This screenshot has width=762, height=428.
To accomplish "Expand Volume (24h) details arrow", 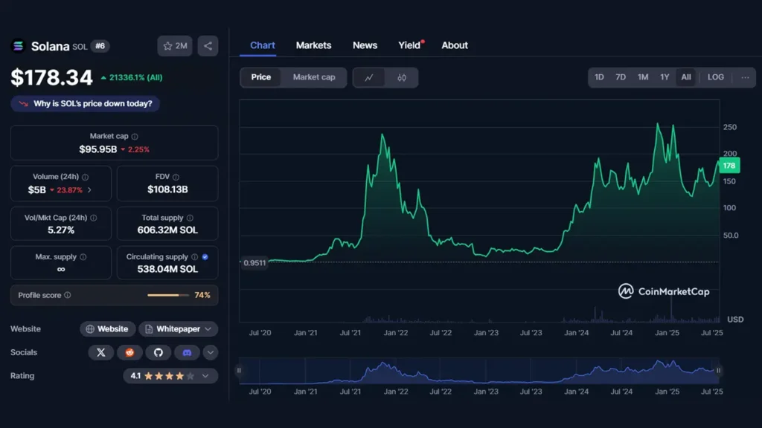I will 89,189.
